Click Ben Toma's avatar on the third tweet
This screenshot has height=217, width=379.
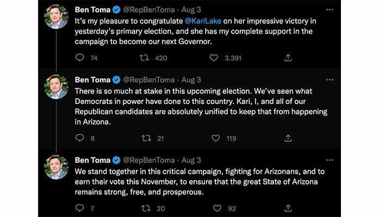pyautogui.click(x=56, y=167)
